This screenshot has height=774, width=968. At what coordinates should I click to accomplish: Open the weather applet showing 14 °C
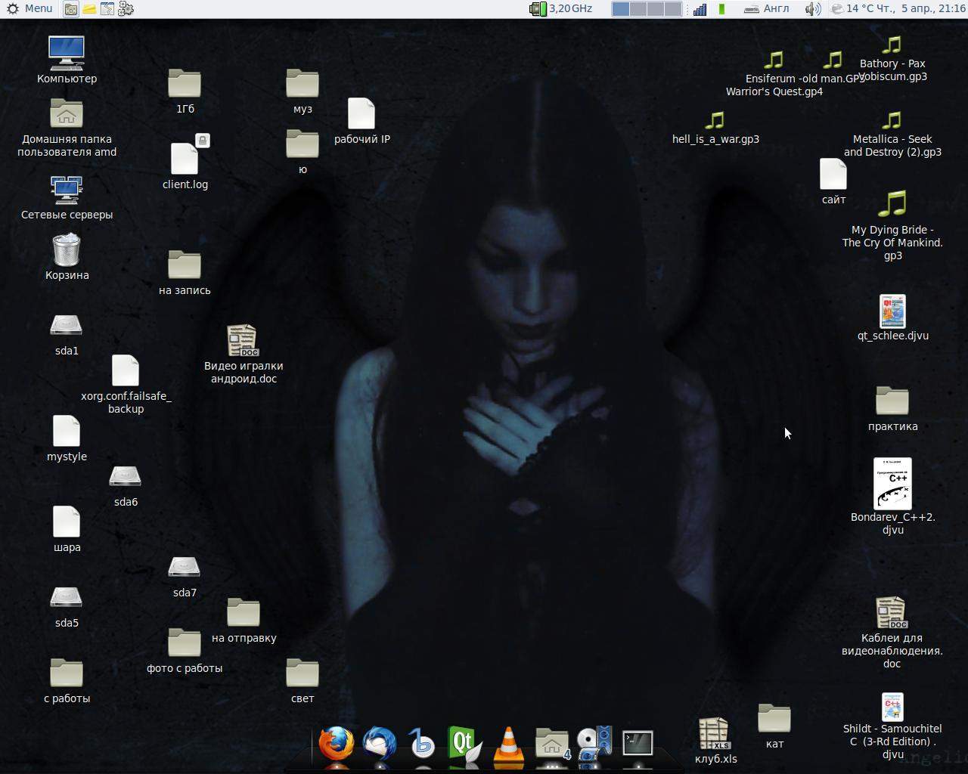[861, 8]
